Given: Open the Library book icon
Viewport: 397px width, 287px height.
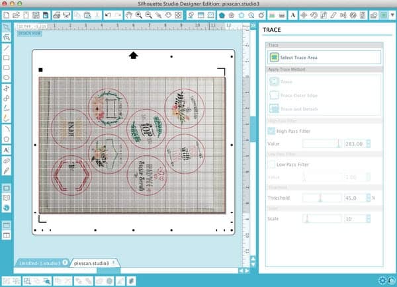Looking at the screenshot, I should click(7, 198).
